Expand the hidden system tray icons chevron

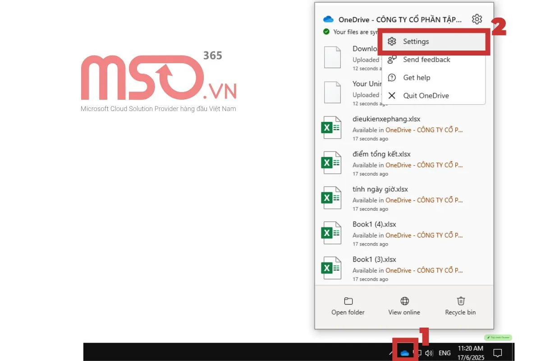[391, 353]
